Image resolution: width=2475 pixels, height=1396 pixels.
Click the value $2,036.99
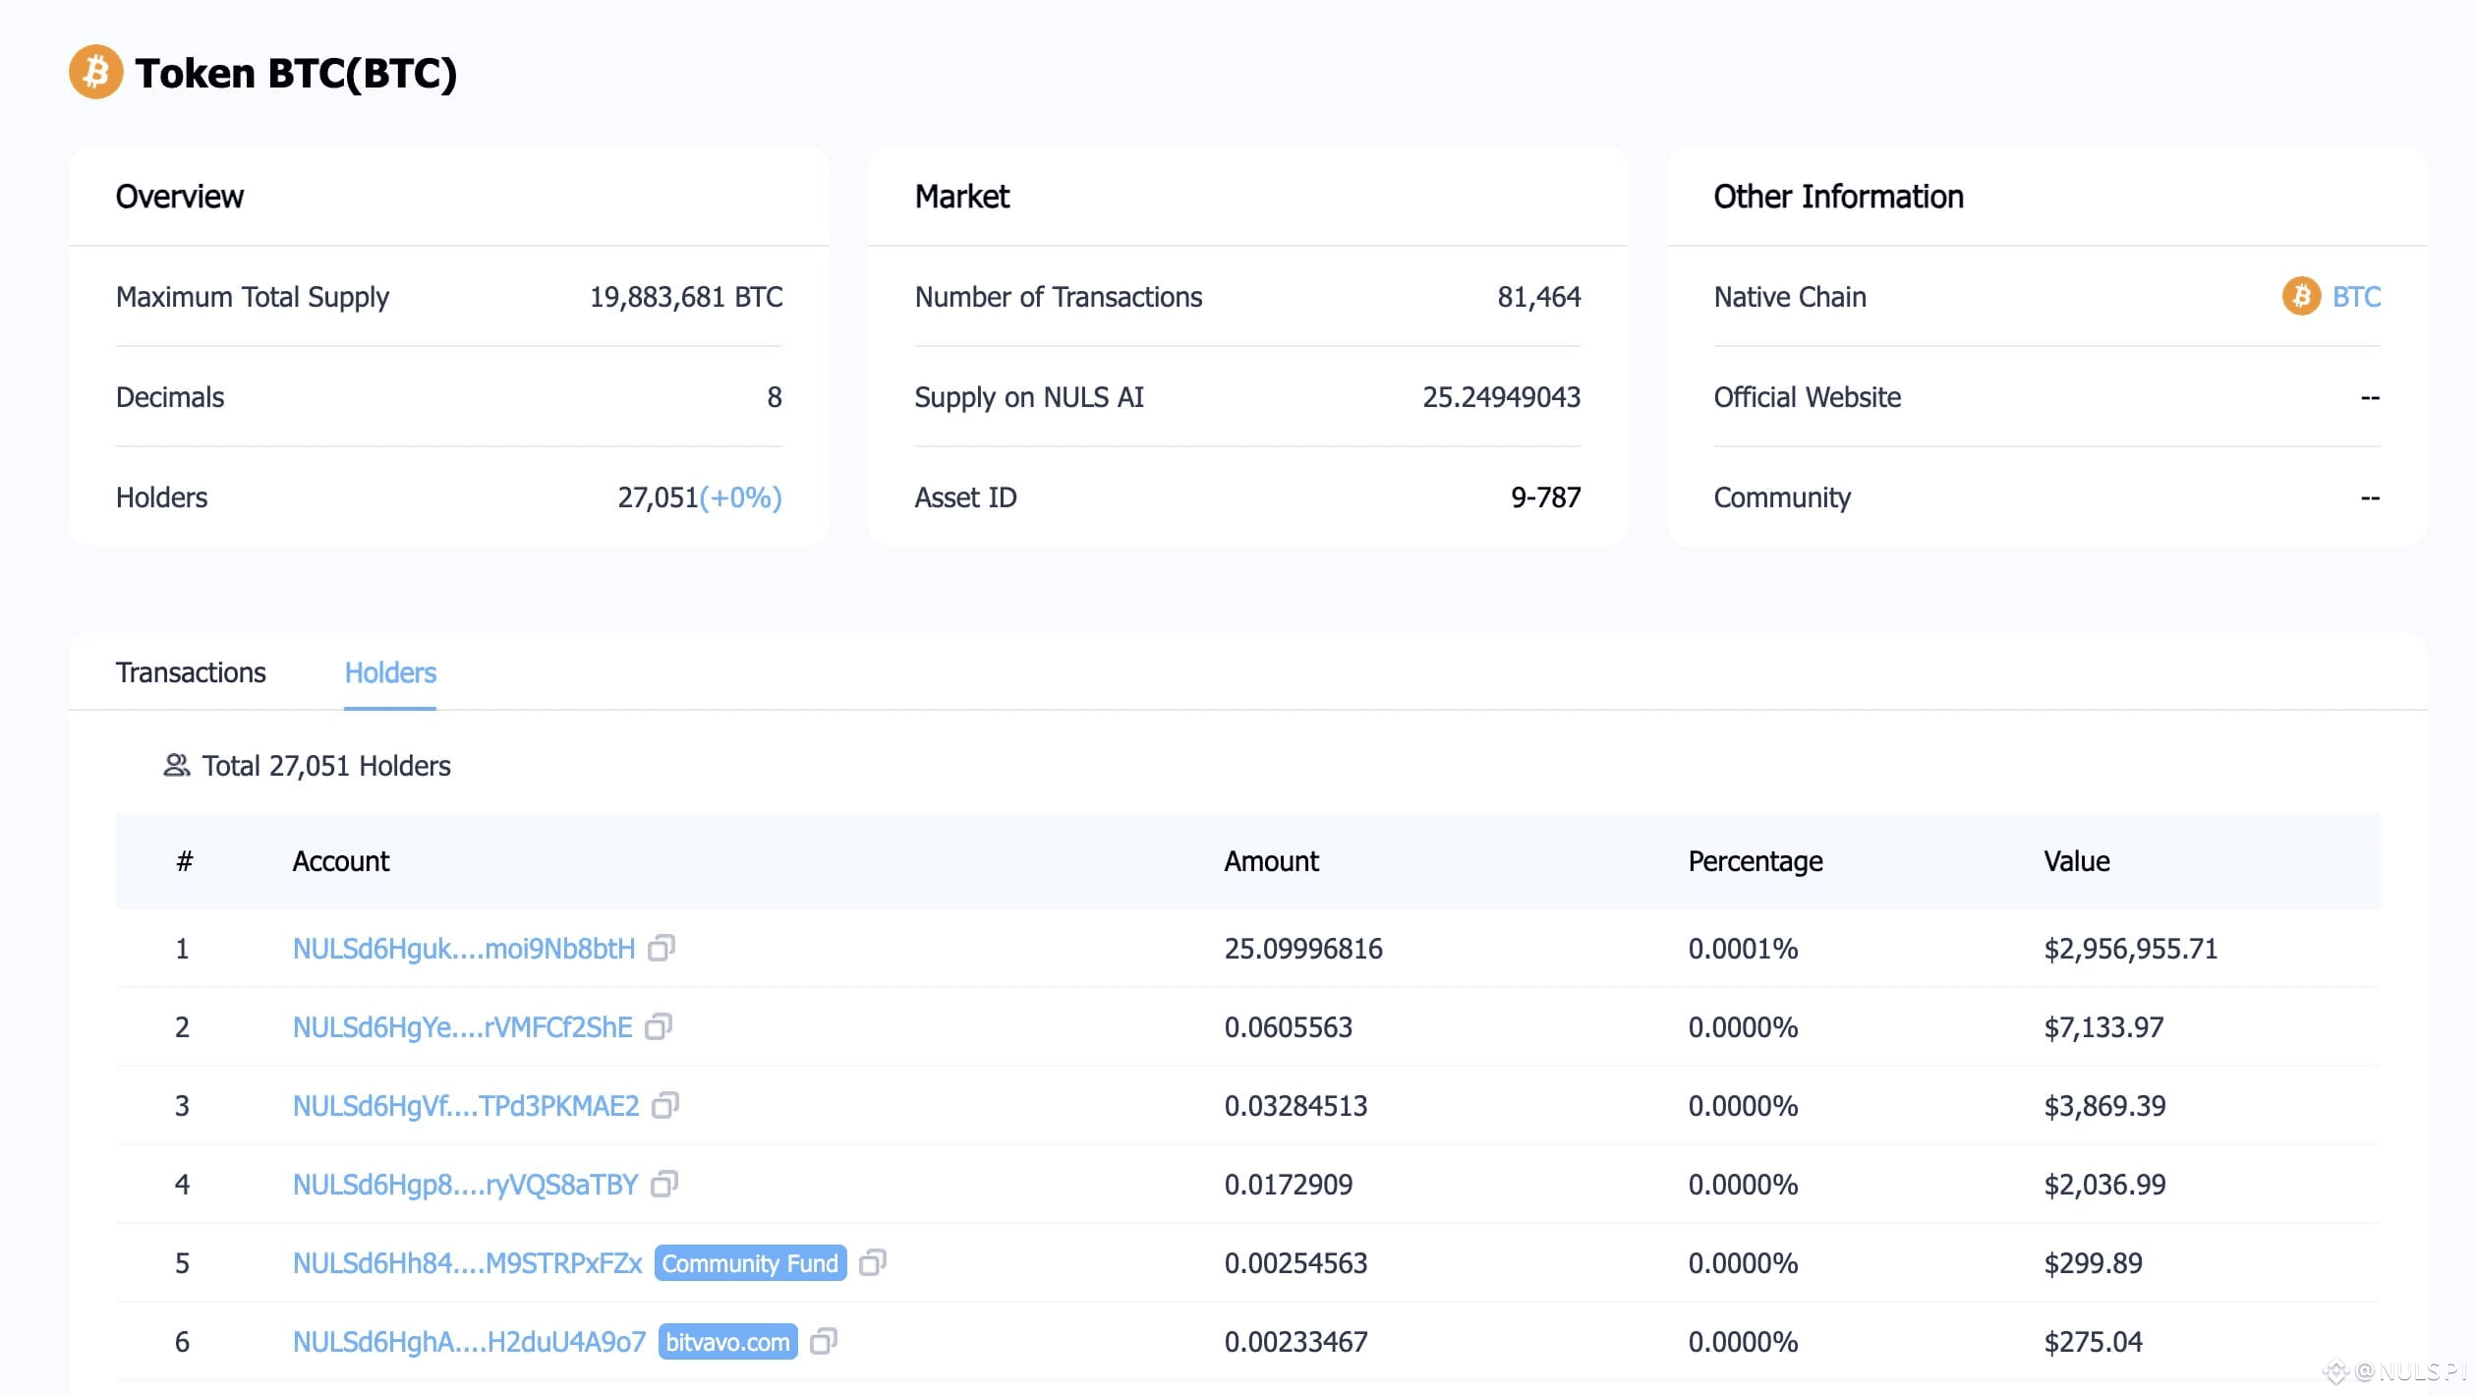click(2105, 1185)
